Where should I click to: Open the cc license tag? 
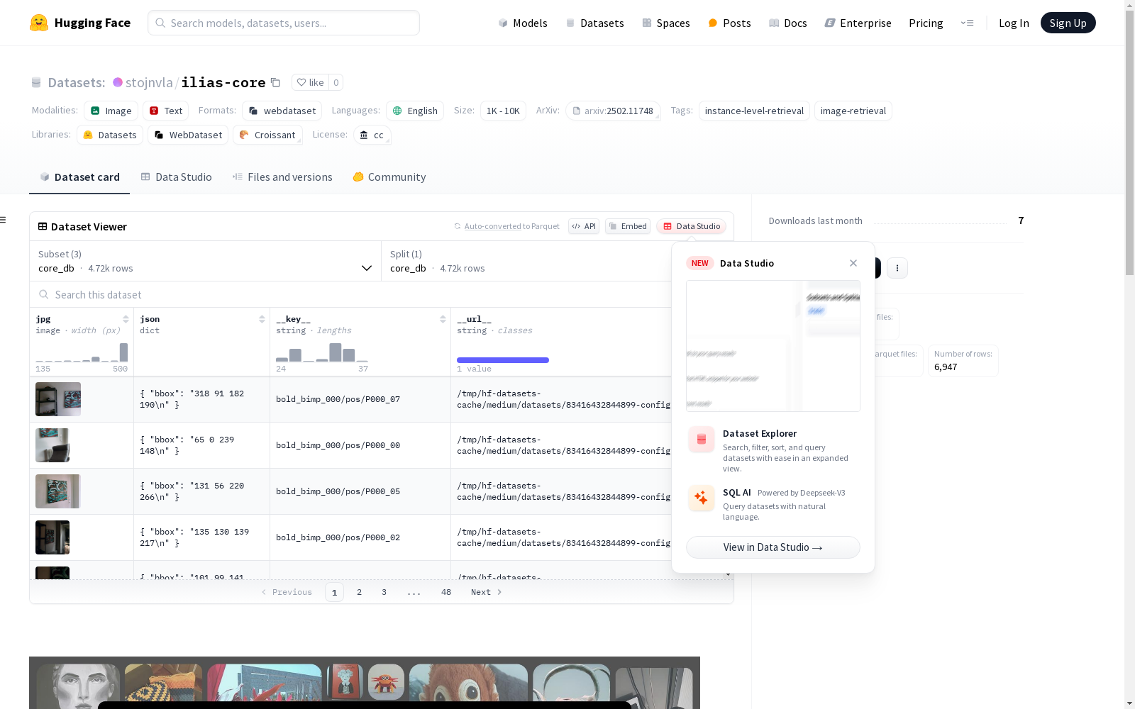(372, 135)
